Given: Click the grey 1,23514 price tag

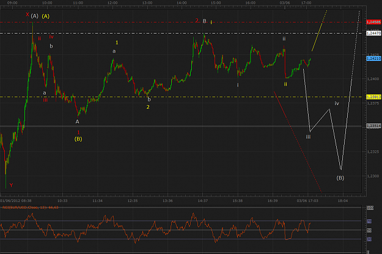Looking at the screenshot, I should (373, 126).
